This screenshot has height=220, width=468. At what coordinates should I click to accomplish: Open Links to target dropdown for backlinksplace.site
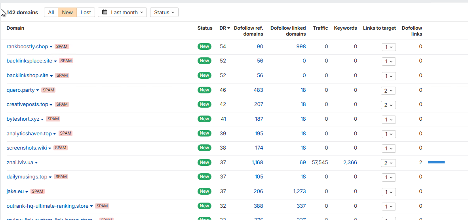click(388, 61)
